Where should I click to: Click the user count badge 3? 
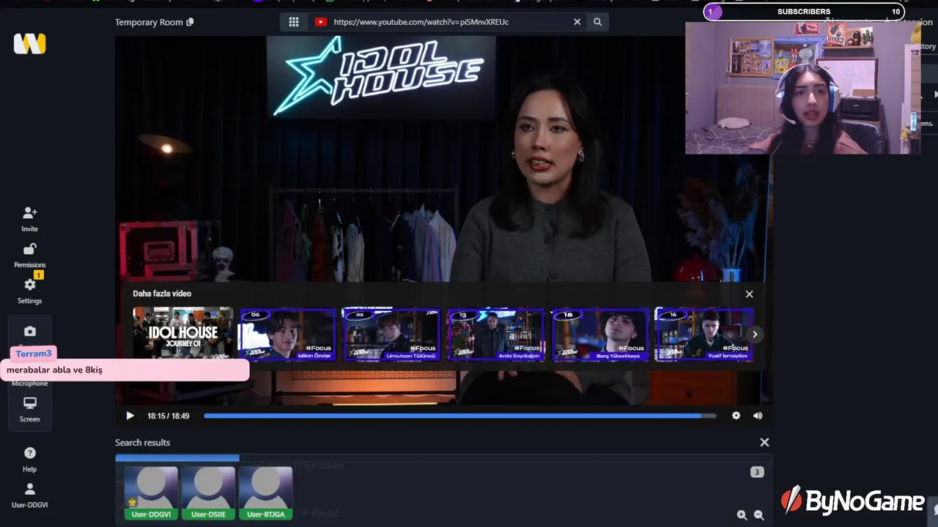[757, 472]
